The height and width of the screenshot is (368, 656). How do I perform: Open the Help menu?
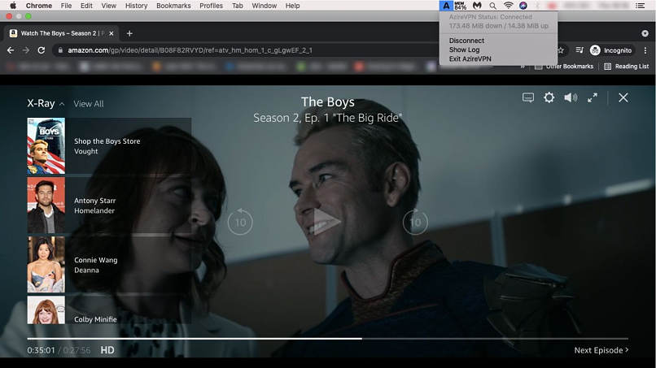293,6
